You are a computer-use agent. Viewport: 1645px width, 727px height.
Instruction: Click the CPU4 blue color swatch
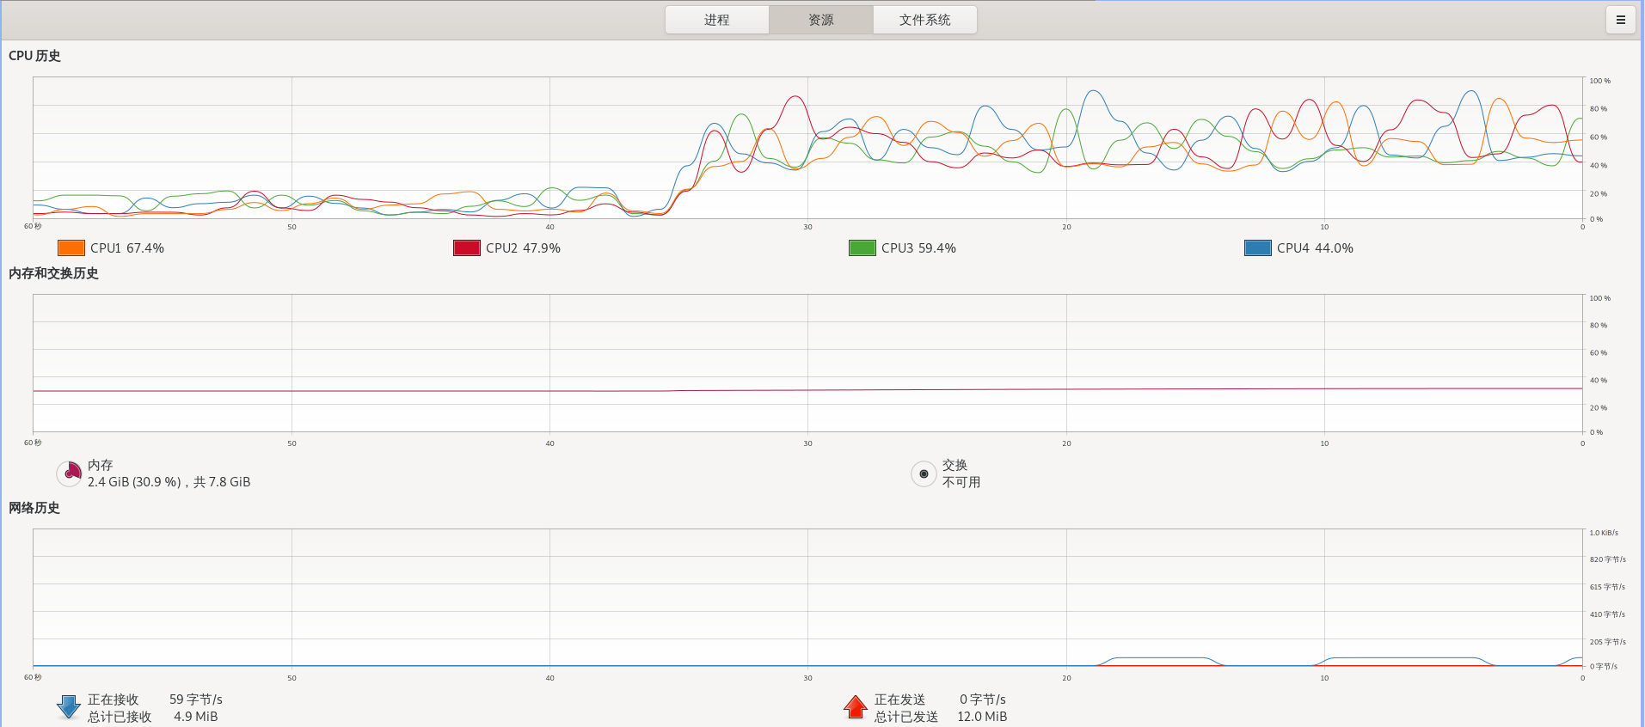(x=1258, y=247)
